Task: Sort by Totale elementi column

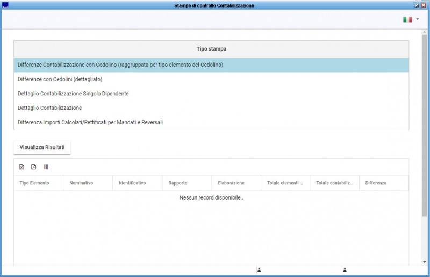Action: tap(285, 183)
